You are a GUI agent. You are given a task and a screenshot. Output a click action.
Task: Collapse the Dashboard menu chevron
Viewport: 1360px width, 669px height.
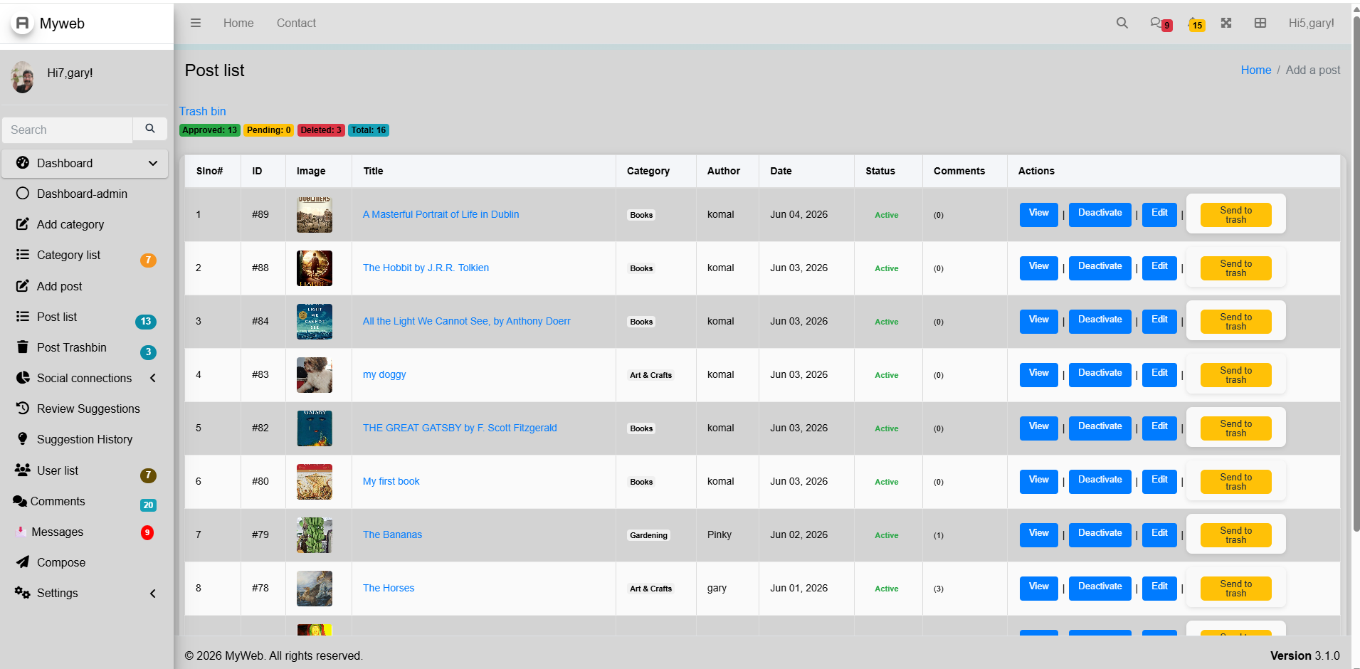153,163
